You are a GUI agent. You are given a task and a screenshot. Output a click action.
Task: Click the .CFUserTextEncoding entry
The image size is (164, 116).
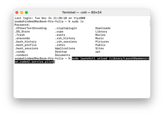pos(30,28)
